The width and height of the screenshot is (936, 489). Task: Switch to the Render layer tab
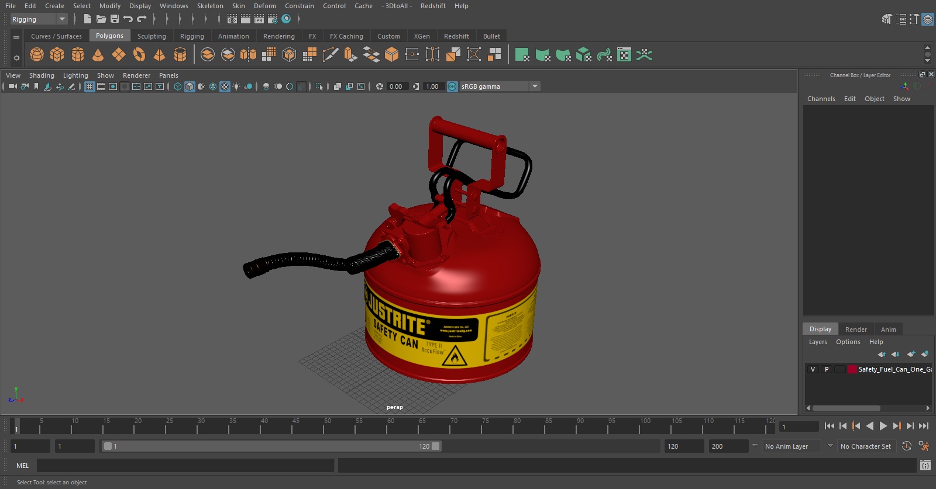click(x=856, y=330)
